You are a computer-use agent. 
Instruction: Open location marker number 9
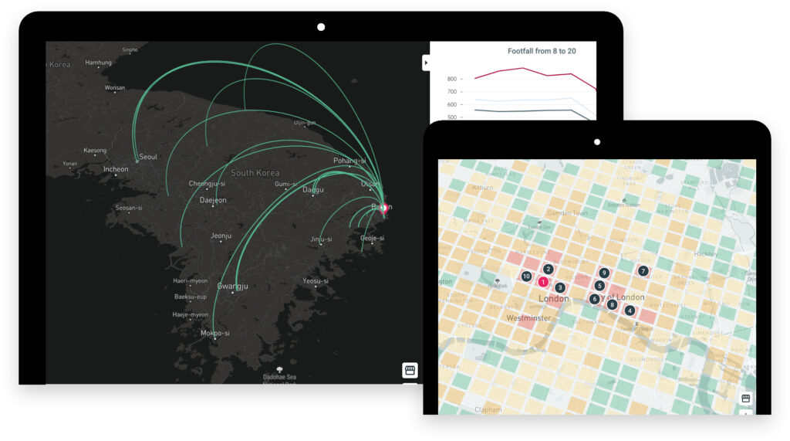(x=604, y=273)
